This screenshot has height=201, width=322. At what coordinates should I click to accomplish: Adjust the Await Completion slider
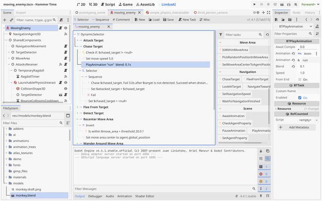pos(307,50)
